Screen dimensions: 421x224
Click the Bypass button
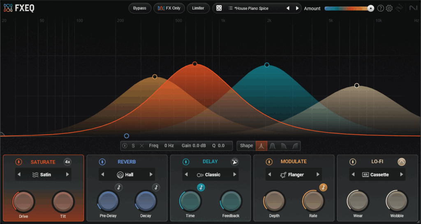tap(139, 8)
